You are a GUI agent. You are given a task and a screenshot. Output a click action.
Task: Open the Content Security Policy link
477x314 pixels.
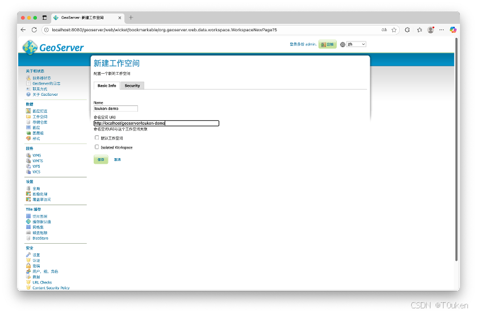click(x=51, y=288)
